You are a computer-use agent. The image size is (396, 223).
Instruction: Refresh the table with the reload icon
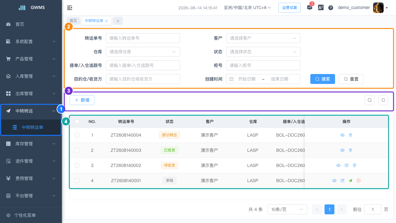(383, 100)
